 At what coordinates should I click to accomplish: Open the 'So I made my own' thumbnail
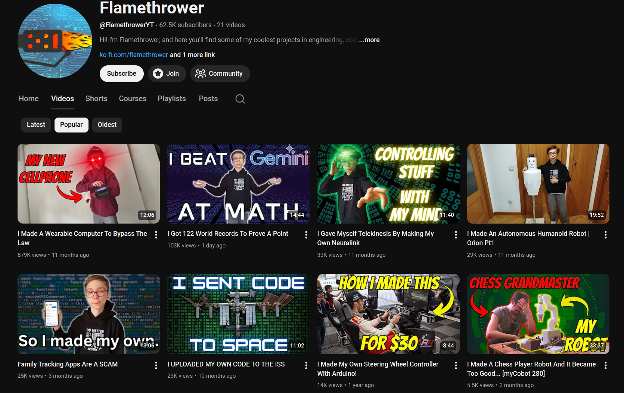click(x=89, y=314)
